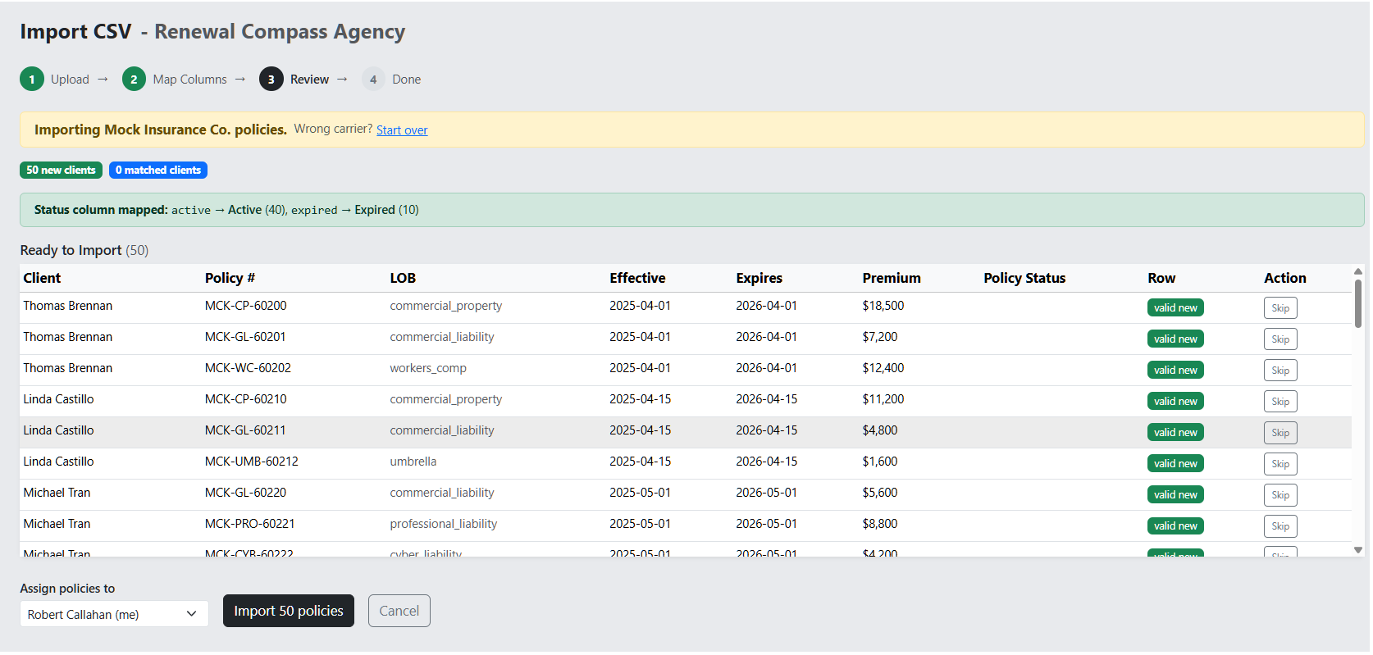Click Ready to Import (50) heading
Image resolution: width=1373 pixels, height=655 pixels.
[x=84, y=250]
